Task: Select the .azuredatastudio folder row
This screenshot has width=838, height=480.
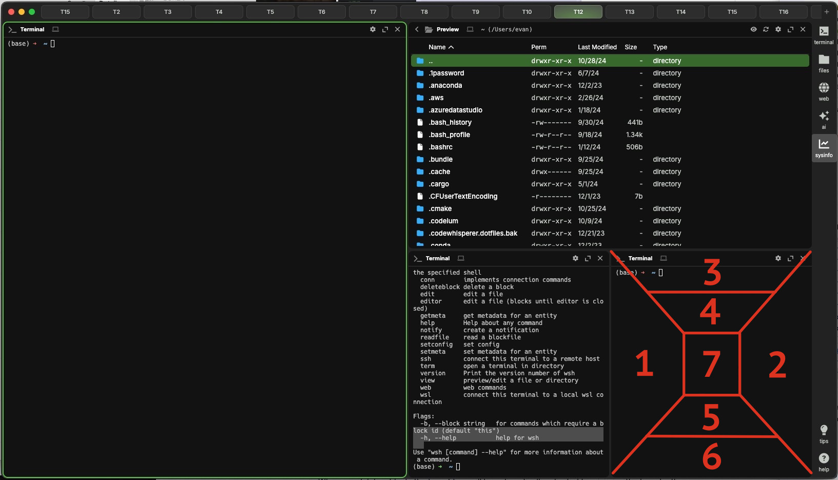Action: [x=610, y=110]
